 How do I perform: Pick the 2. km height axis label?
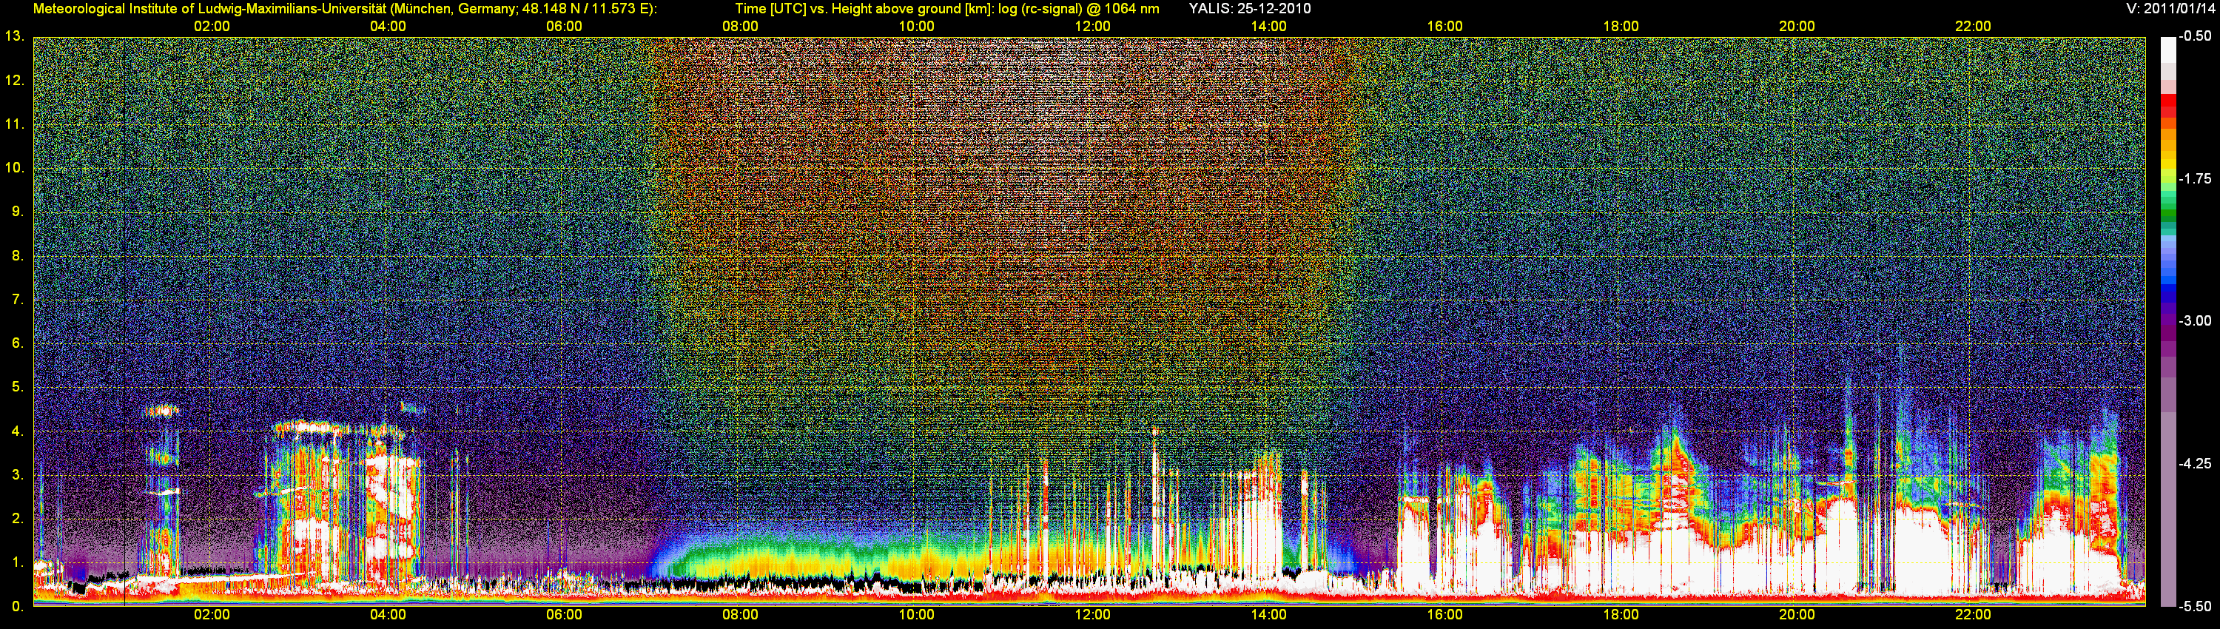click(16, 519)
